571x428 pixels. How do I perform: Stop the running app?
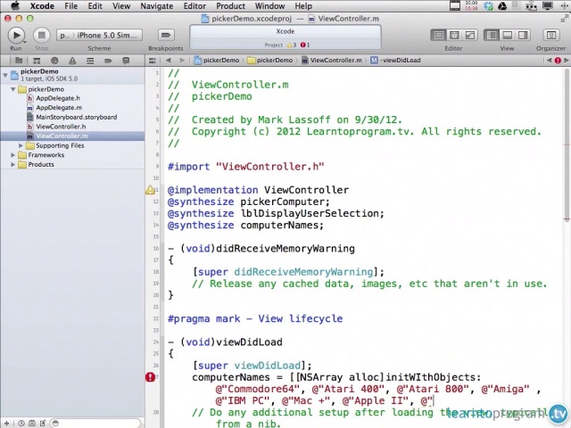click(x=42, y=36)
